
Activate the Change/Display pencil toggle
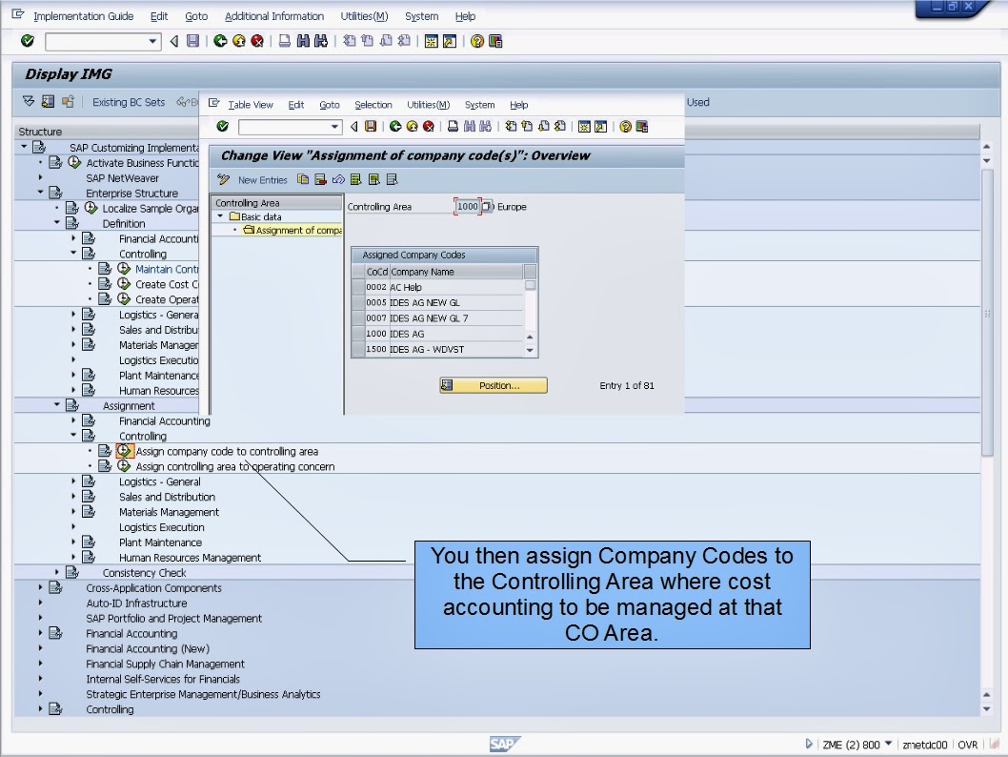coord(224,179)
